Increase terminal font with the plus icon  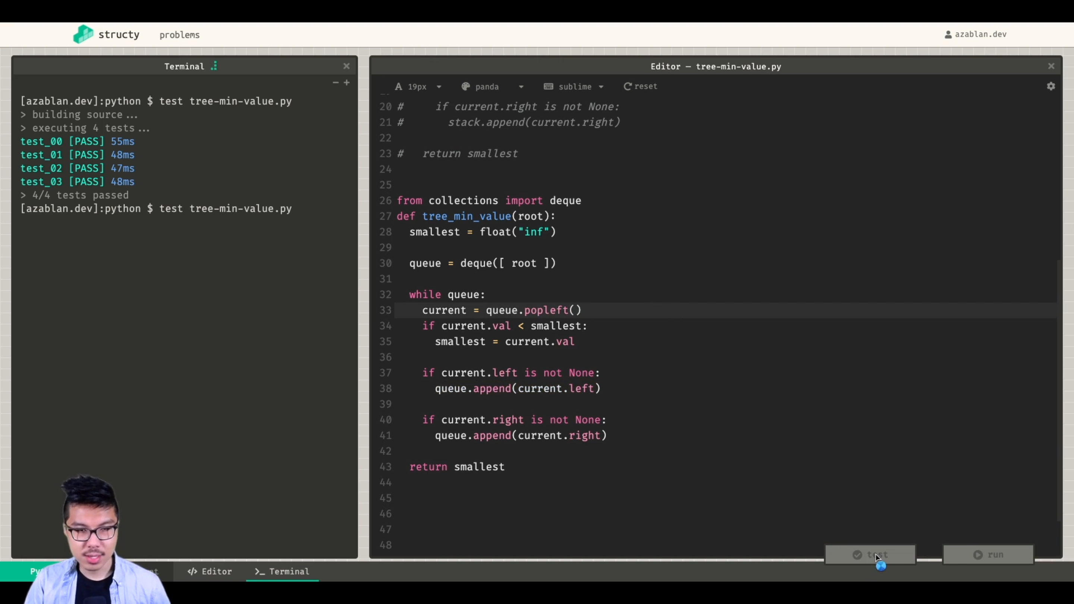click(346, 82)
